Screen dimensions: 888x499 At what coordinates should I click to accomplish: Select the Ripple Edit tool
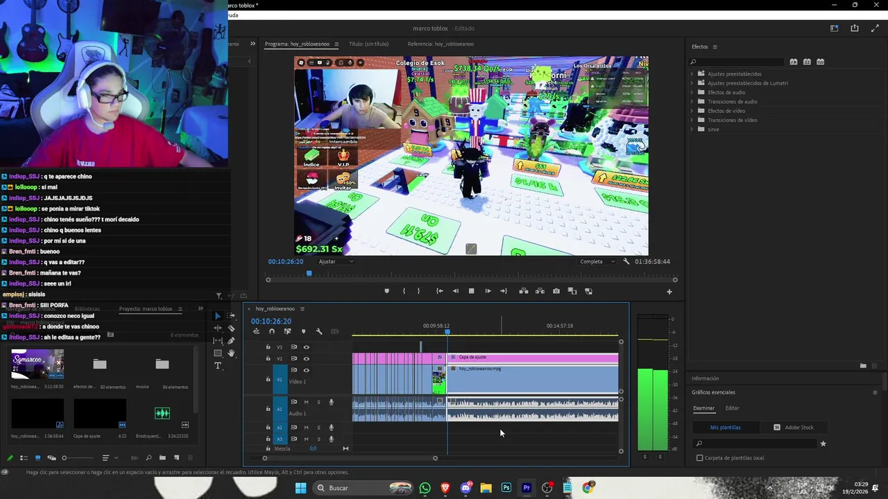point(218,328)
